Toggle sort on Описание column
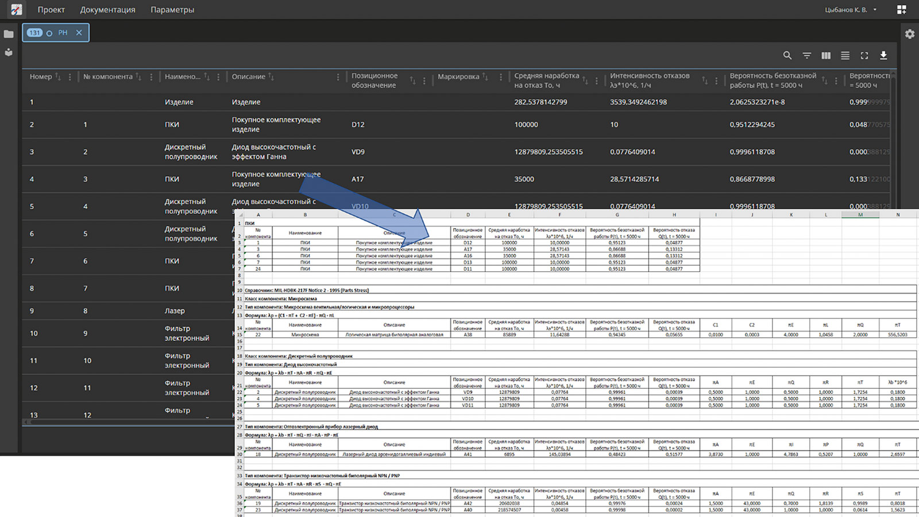 click(x=271, y=76)
